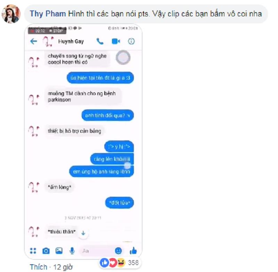Open the four-dot apps menu icon
The height and width of the screenshot is (272, 278).
pyautogui.click(x=33, y=251)
